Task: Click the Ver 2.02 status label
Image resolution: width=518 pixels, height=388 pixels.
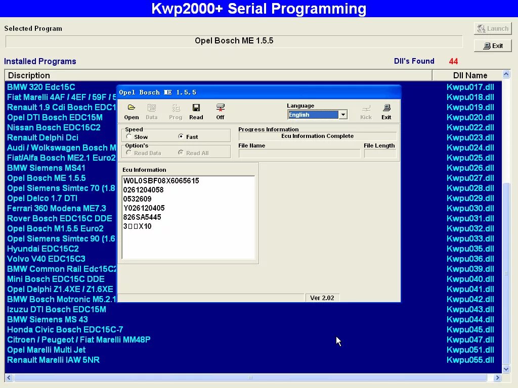Action: pos(322,298)
